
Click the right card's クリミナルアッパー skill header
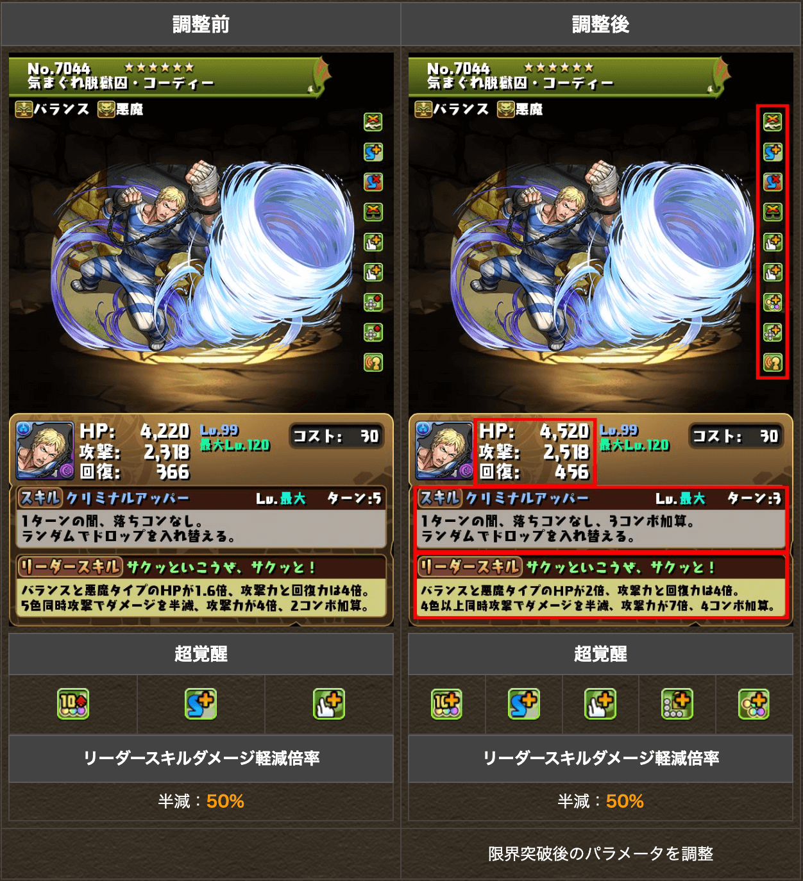pos(601,498)
